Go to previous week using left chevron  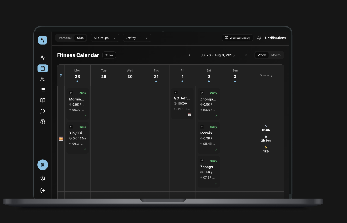click(189, 55)
